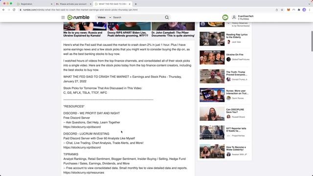The image size is (313, 176).
Task: Open the Dr. John Campbell thumbnail
Action: [x=173, y=26]
